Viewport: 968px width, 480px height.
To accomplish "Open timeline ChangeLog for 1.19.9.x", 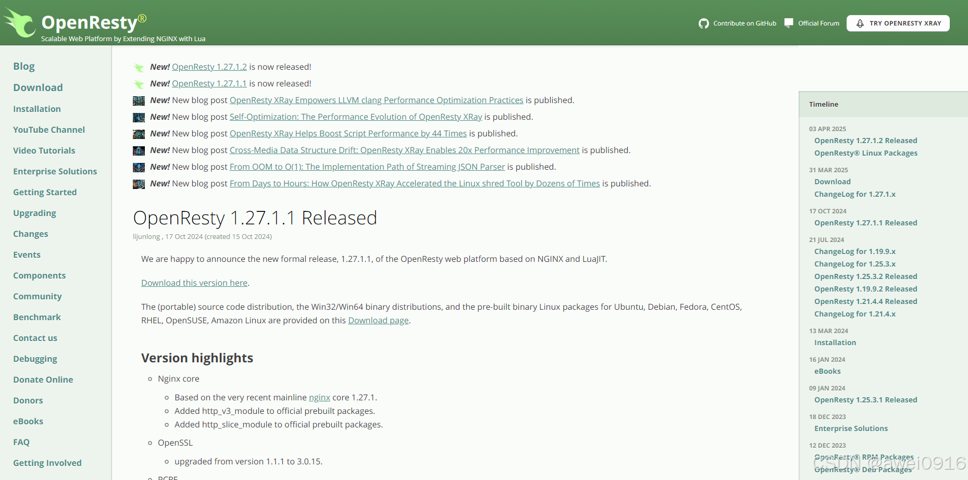I will tap(855, 251).
